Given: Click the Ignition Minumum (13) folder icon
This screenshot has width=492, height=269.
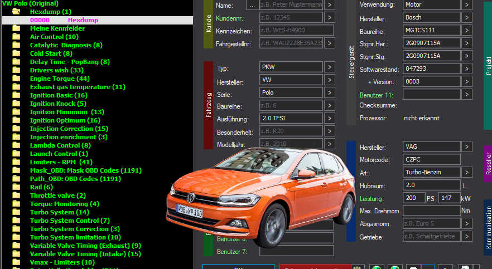Looking at the screenshot, I should pyautogui.click(x=16, y=112).
